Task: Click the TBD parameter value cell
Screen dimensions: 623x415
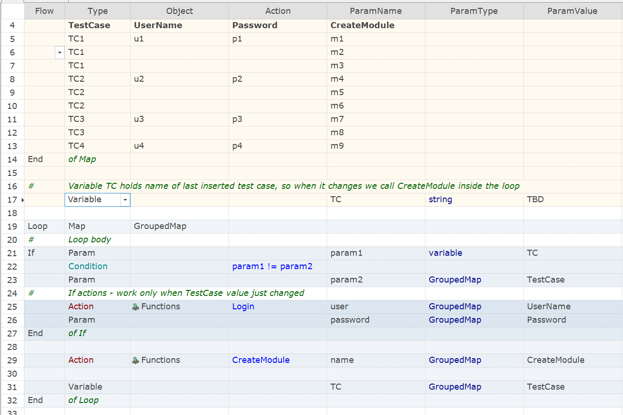Action: pos(535,199)
